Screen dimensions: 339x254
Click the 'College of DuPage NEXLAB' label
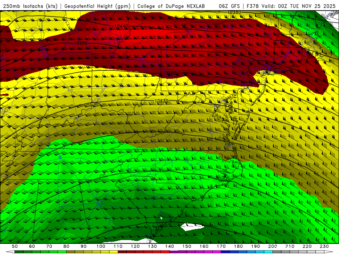tap(171, 6)
